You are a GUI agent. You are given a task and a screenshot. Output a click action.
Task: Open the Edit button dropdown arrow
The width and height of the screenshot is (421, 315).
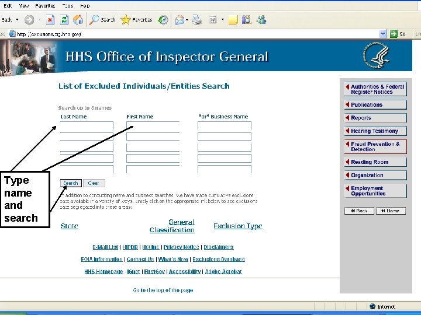[223, 20]
